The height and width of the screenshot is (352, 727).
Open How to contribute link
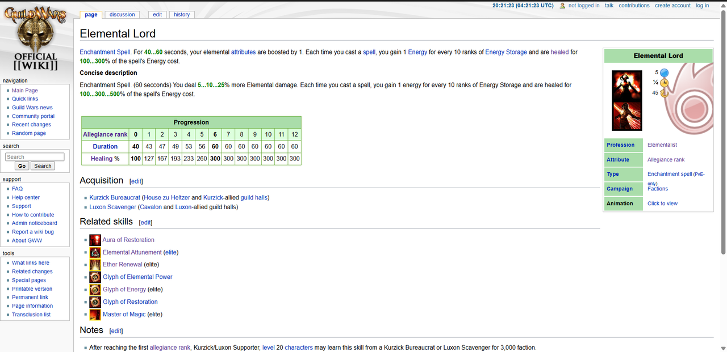pyautogui.click(x=33, y=215)
